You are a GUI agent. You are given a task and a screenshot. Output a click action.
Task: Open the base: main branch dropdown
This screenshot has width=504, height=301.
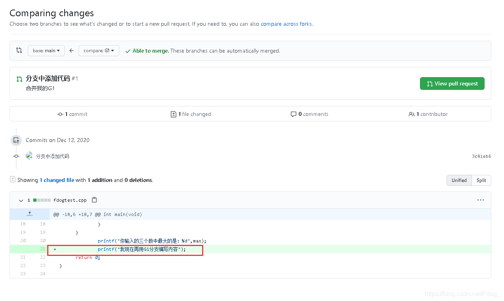click(46, 51)
